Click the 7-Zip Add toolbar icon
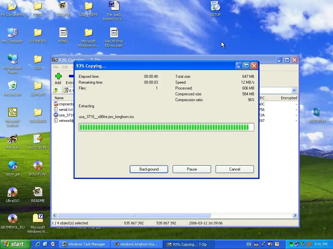The image size is (333, 249). point(58,78)
